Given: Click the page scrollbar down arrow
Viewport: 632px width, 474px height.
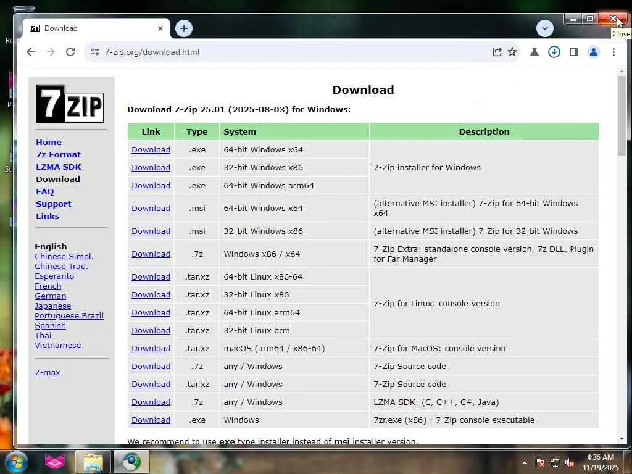Looking at the screenshot, I should 622,439.
